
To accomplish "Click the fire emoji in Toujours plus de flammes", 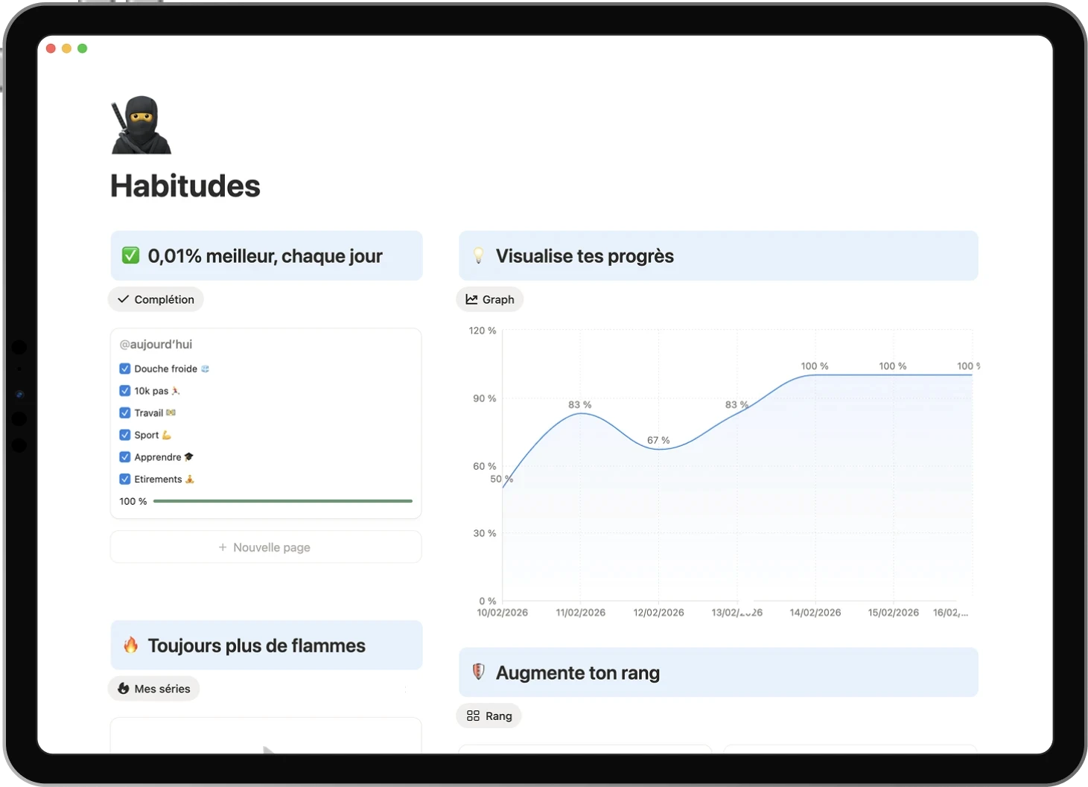I will tap(132, 645).
